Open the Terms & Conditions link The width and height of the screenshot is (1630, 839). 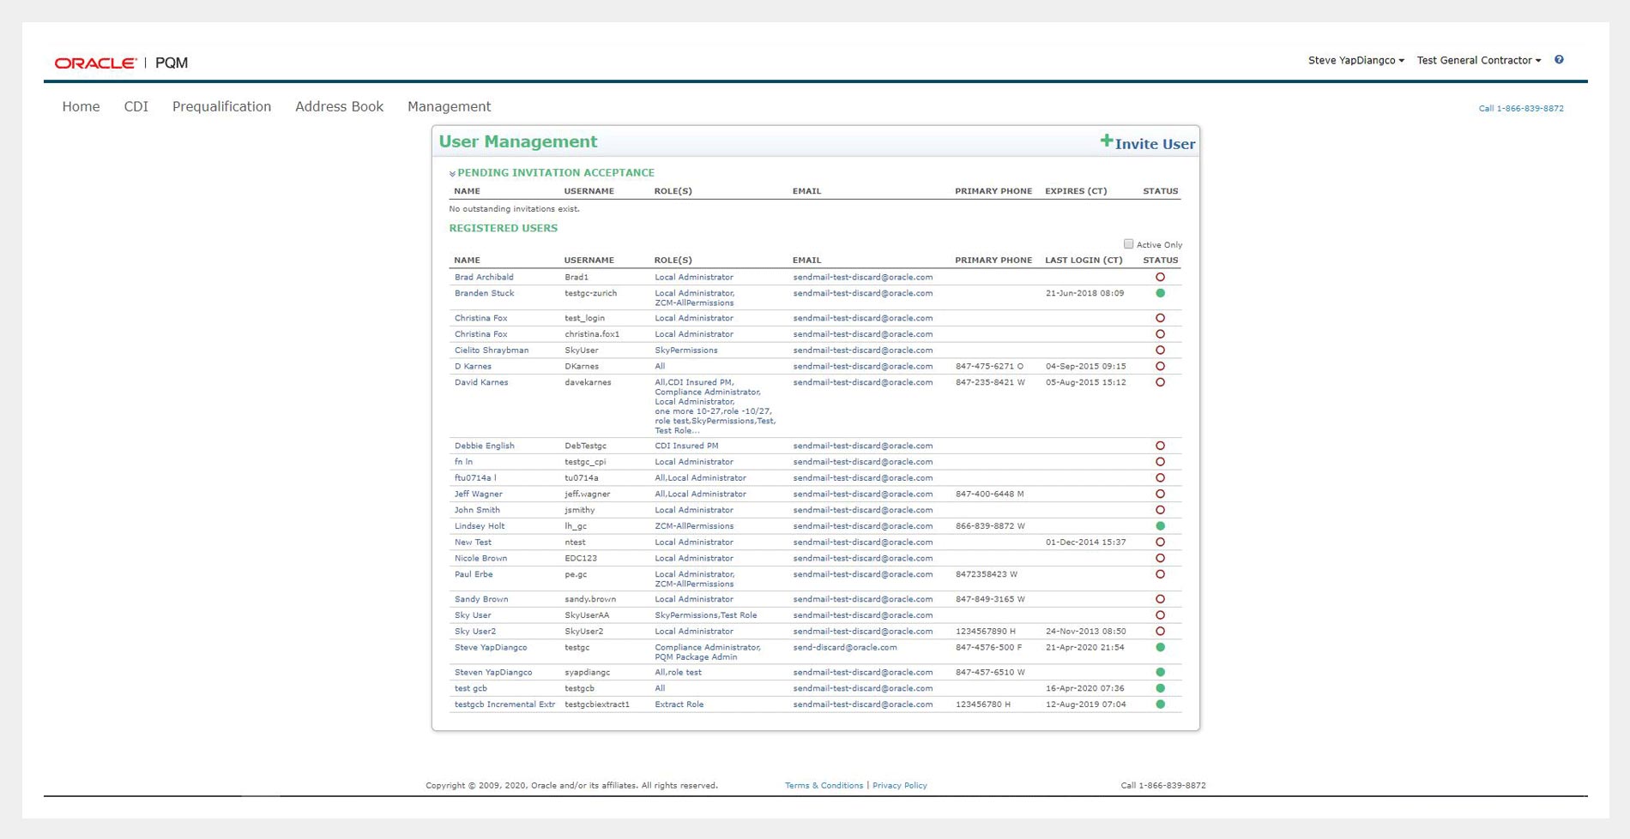tap(824, 786)
